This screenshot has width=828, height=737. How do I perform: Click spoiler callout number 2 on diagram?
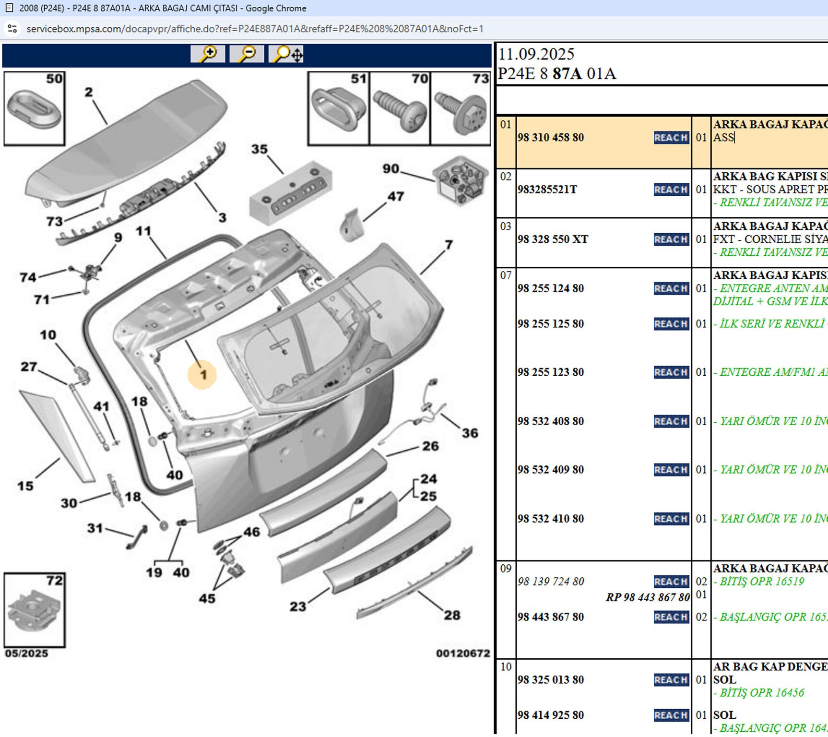pos(89,92)
